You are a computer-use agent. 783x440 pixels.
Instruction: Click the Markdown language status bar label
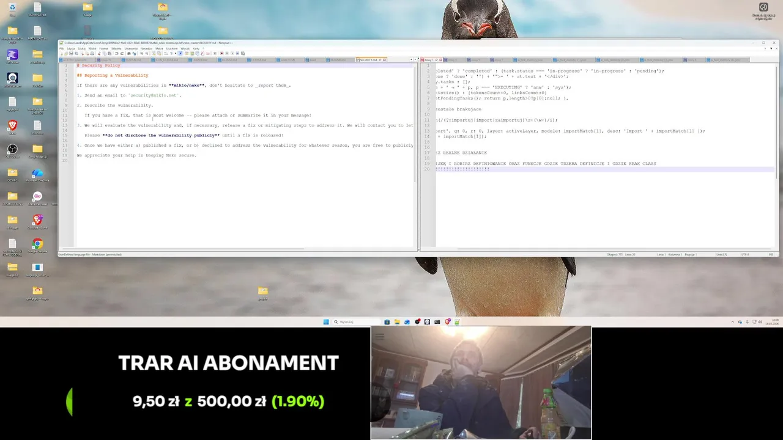click(90, 254)
